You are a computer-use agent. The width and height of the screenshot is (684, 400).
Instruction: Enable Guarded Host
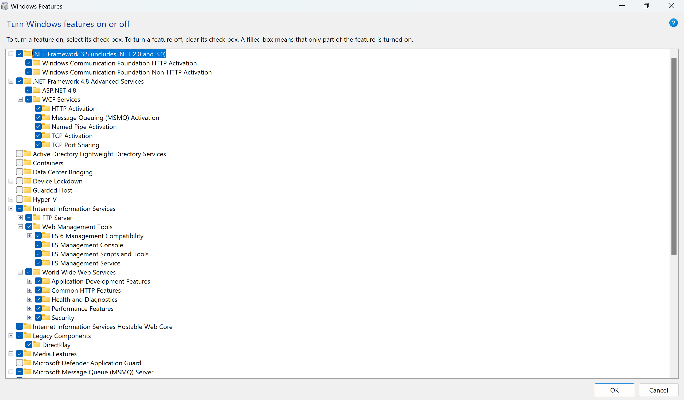click(x=19, y=190)
